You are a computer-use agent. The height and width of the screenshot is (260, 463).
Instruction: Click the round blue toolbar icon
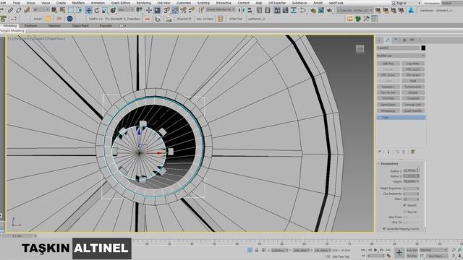[69, 19]
